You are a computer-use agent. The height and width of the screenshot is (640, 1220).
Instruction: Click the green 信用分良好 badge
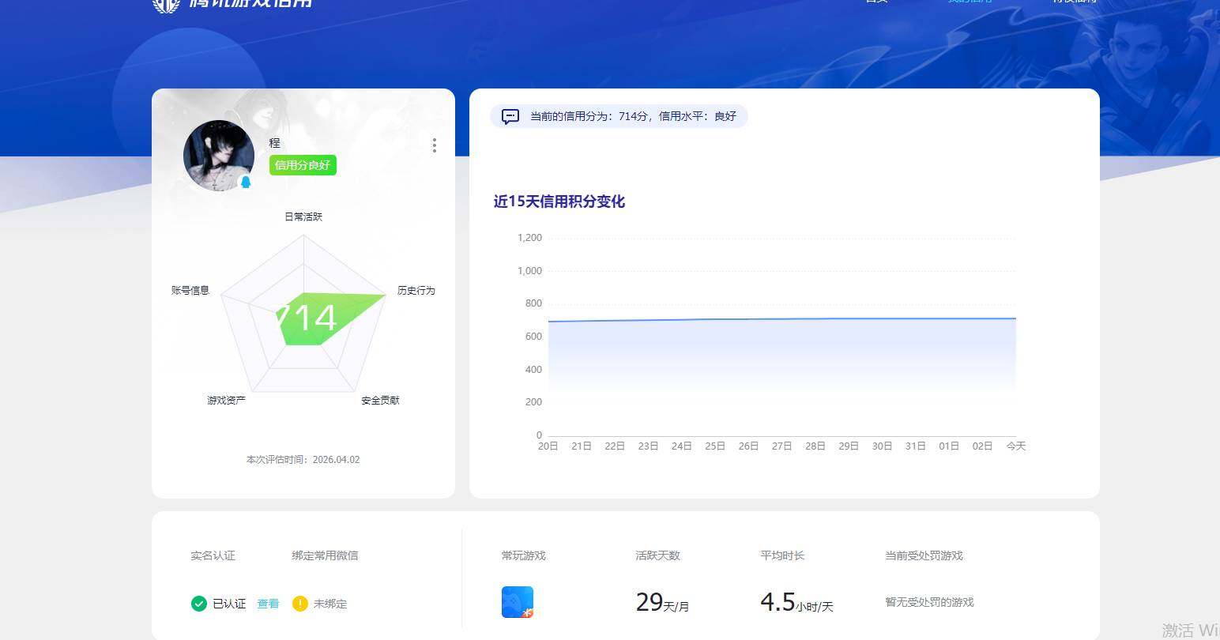pyautogui.click(x=303, y=165)
